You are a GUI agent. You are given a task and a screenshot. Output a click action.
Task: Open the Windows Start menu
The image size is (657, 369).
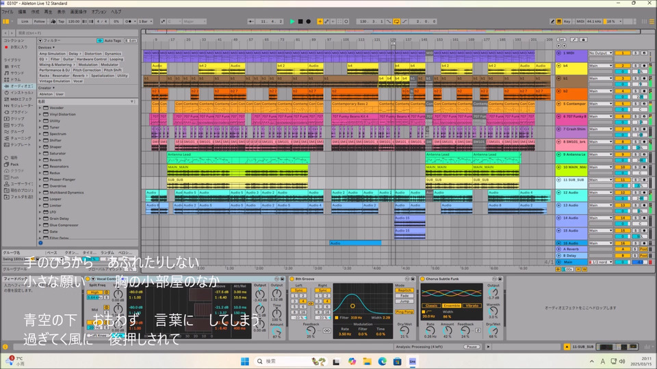tap(245, 361)
